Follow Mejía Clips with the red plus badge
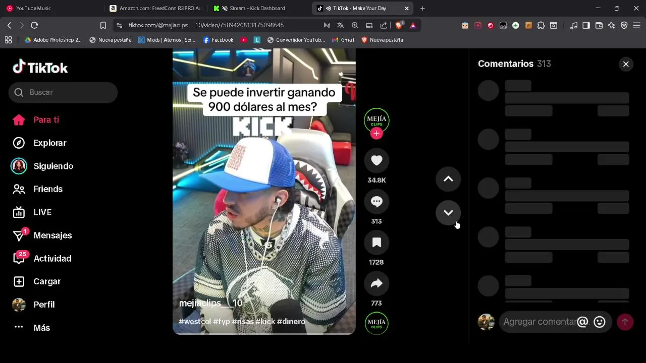The height and width of the screenshot is (363, 646). click(x=376, y=134)
